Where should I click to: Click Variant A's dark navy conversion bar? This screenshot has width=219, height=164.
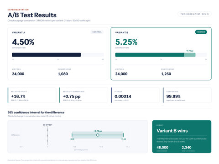click(x=47, y=55)
